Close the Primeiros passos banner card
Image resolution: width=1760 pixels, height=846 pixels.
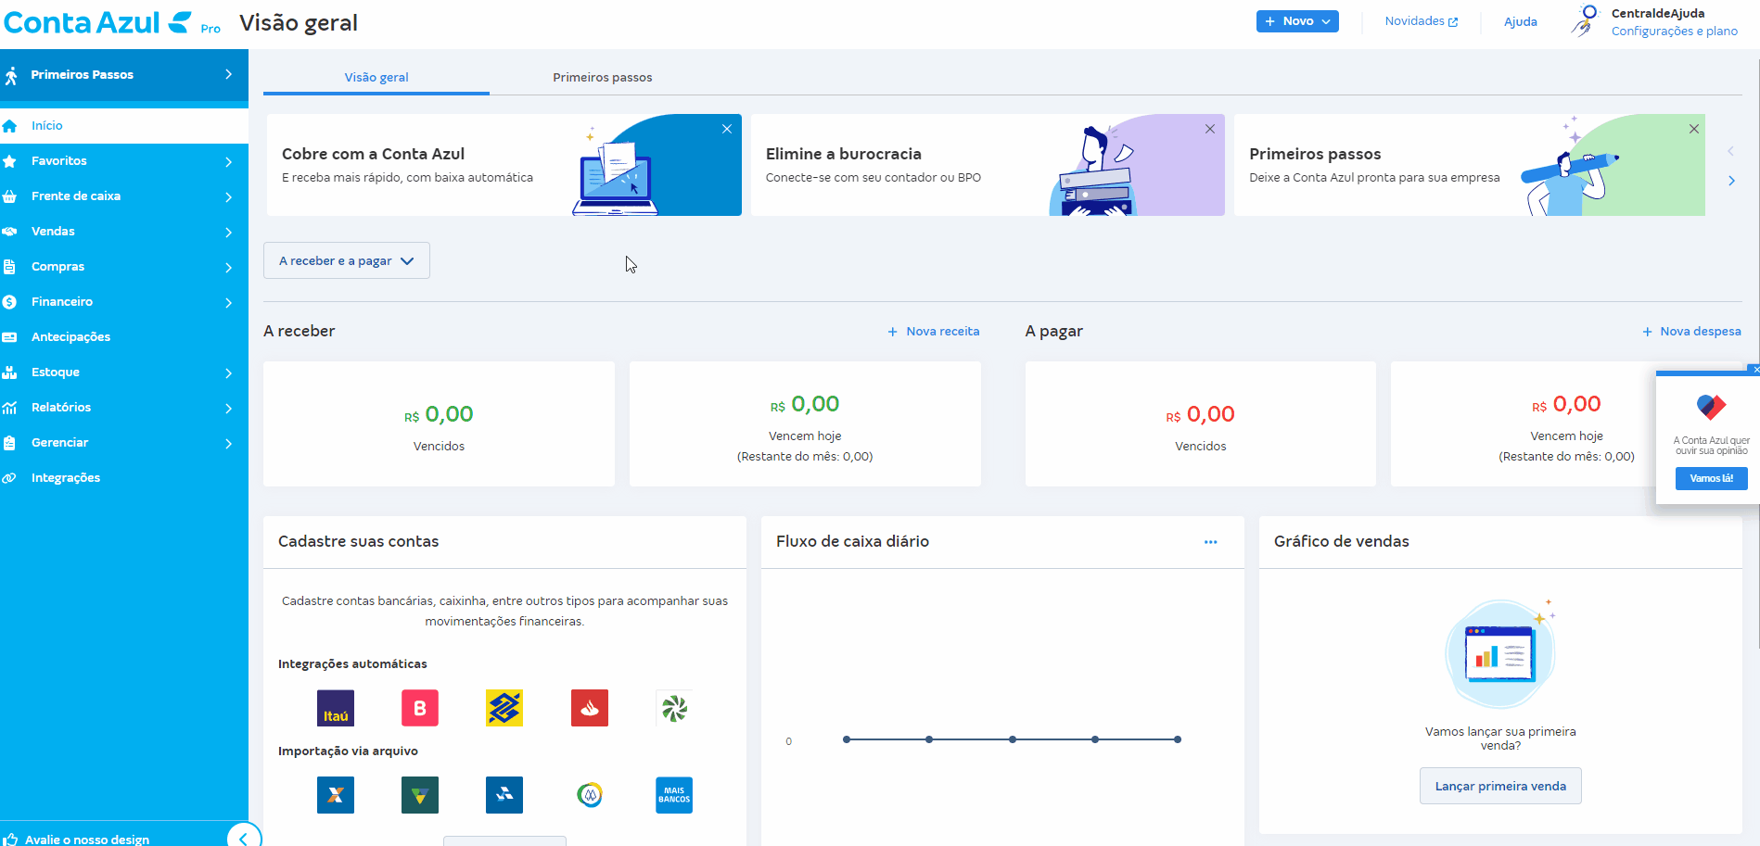pos(1694,129)
